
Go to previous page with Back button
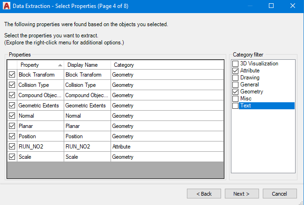point(204,194)
